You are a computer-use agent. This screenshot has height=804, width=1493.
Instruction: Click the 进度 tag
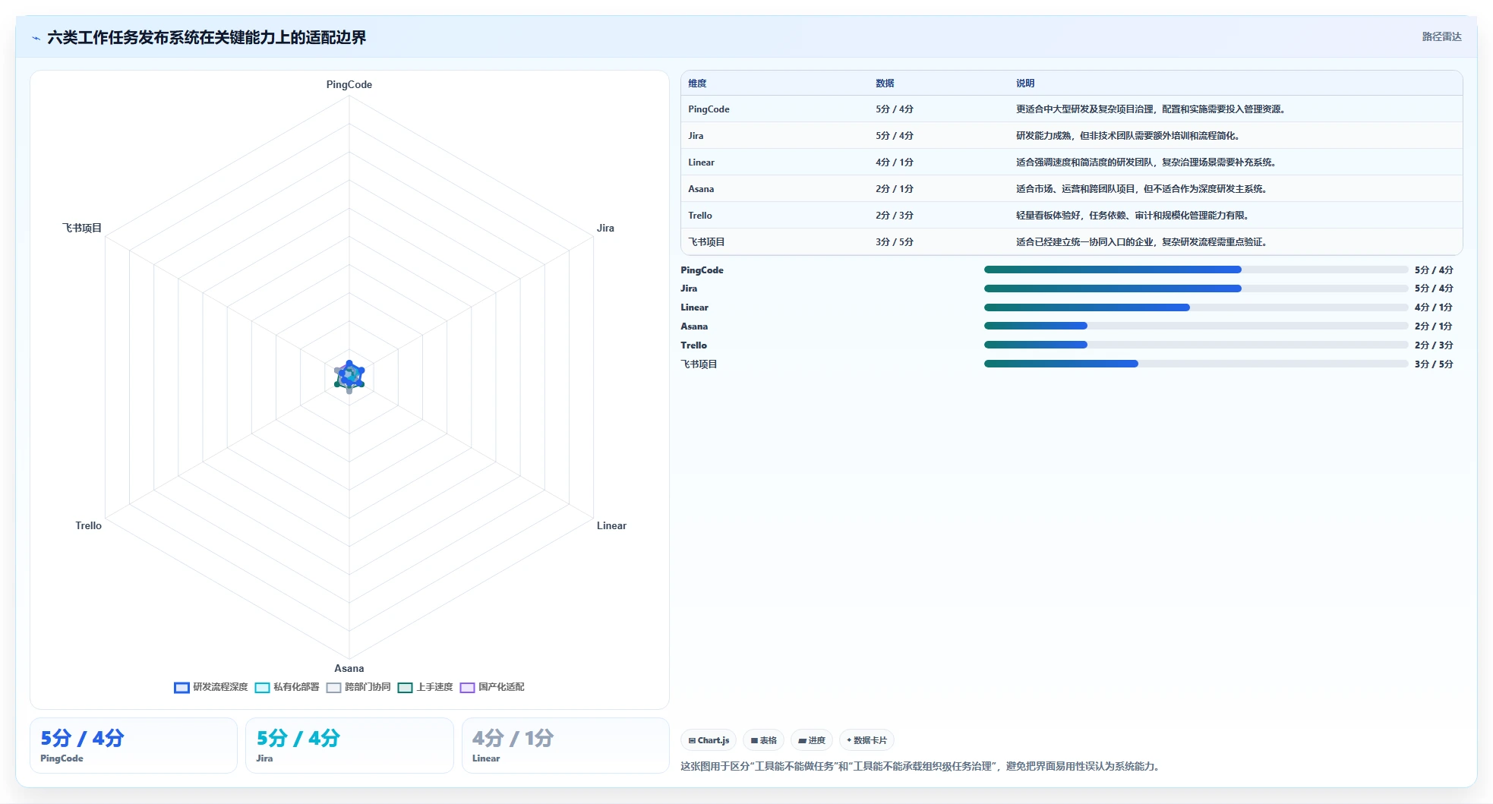coord(812,740)
